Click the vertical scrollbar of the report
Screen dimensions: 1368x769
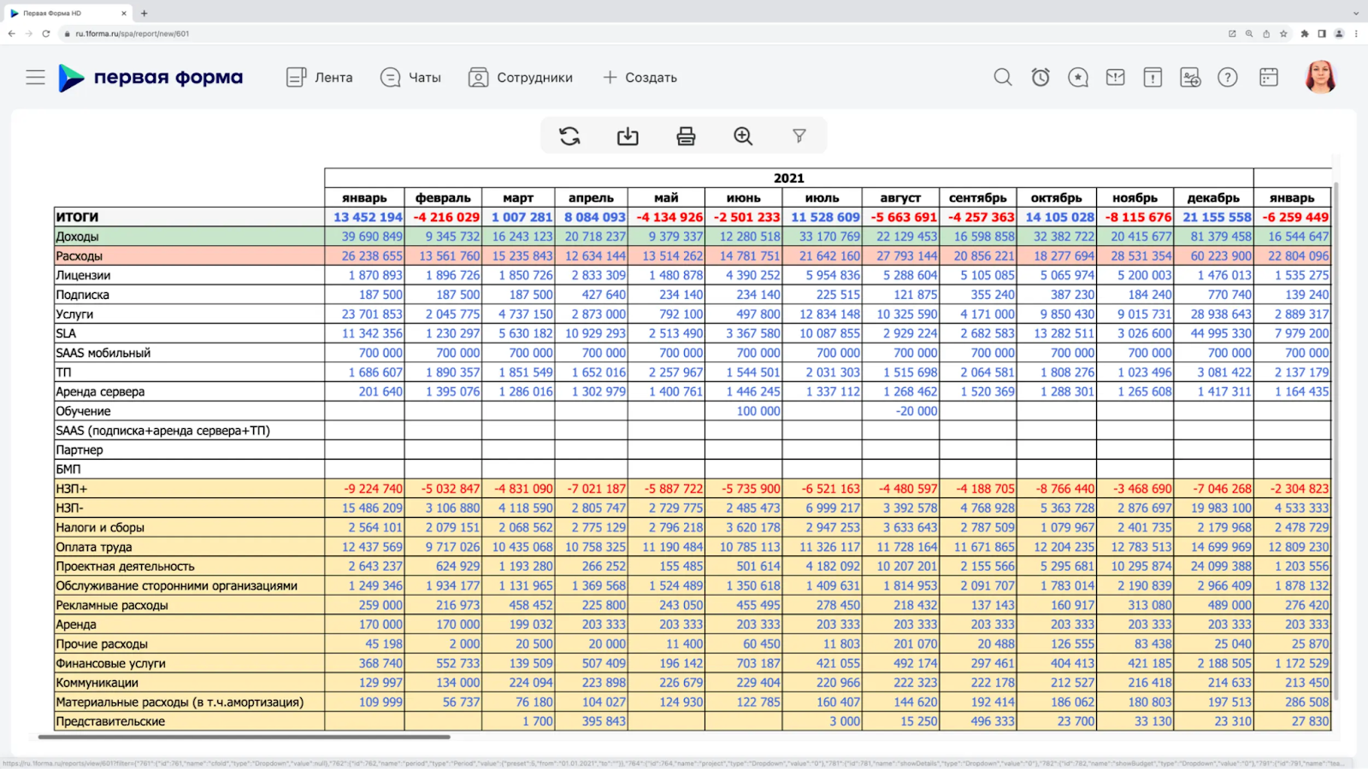point(1336,440)
